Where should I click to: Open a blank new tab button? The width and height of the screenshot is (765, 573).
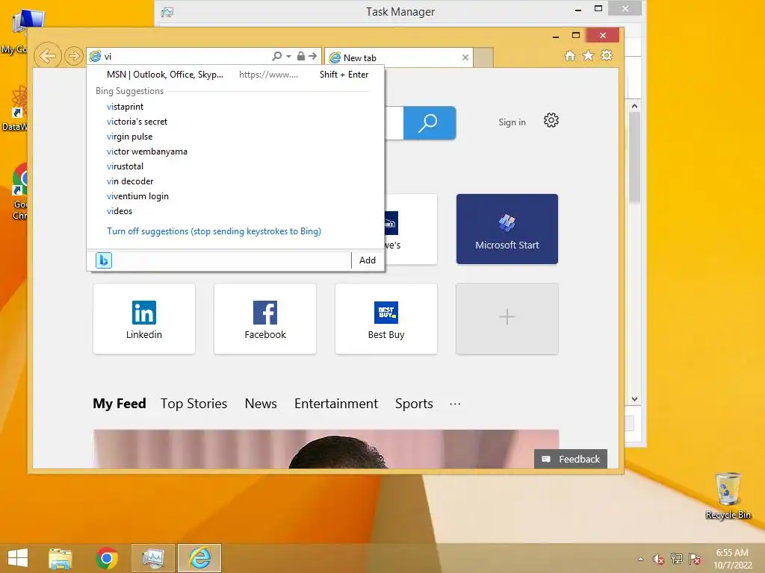pos(483,57)
